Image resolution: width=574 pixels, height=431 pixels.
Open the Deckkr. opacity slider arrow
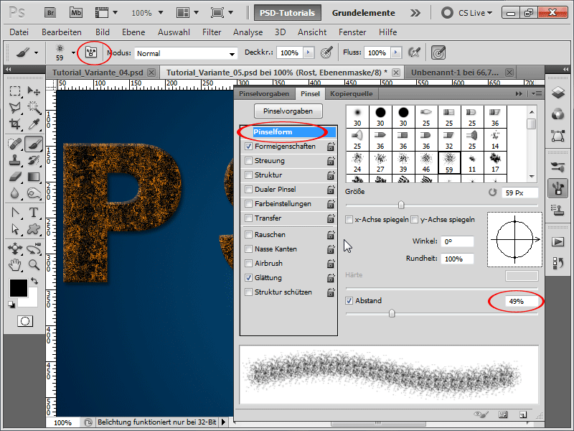click(309, 52)
